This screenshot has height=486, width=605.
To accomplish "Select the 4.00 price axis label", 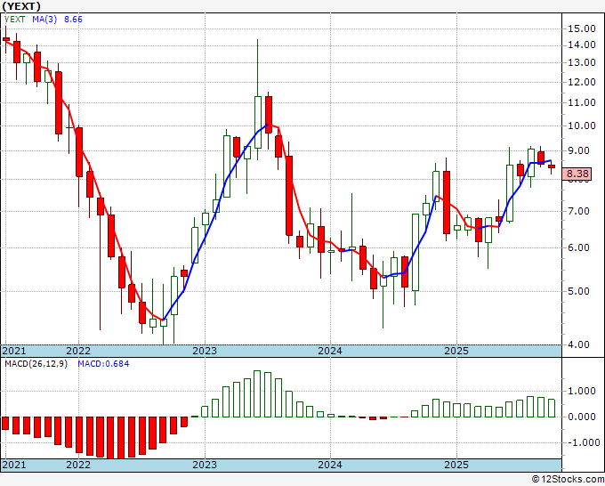I will pyautogui.click(x=578, y=344).
